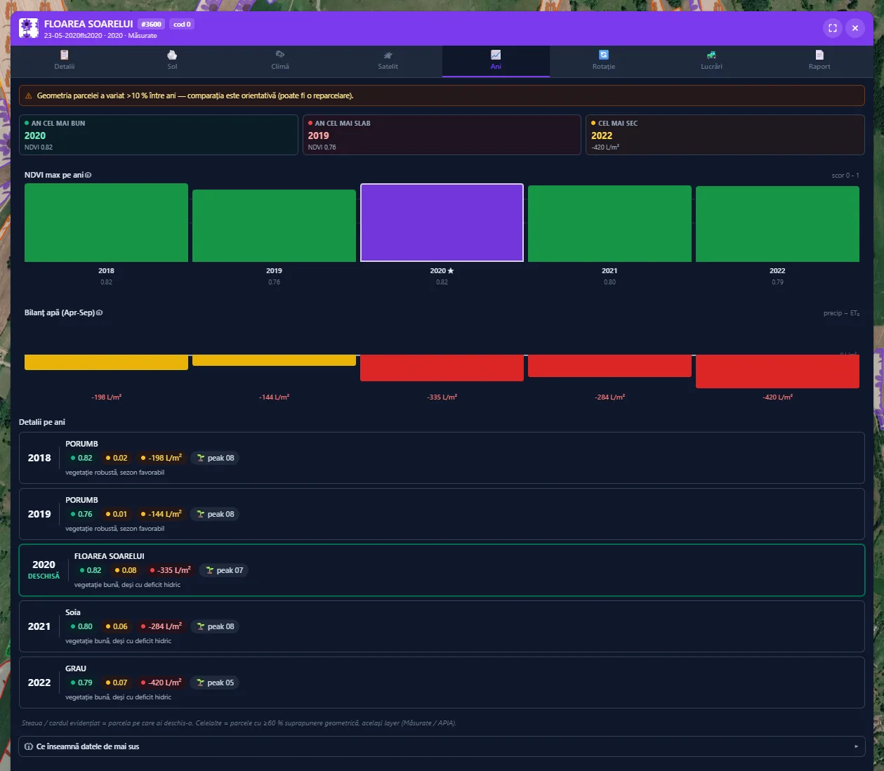Viewport: 884px width, 771px height.
Task: Click the green 2018 NDVI bar
Action: coord(106,223)
